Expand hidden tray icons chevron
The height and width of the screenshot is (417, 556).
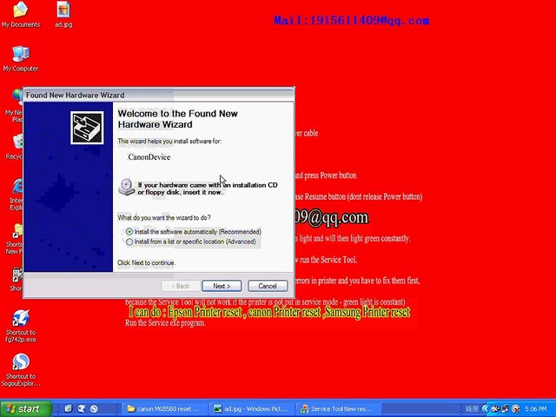(x=486, y=409)
